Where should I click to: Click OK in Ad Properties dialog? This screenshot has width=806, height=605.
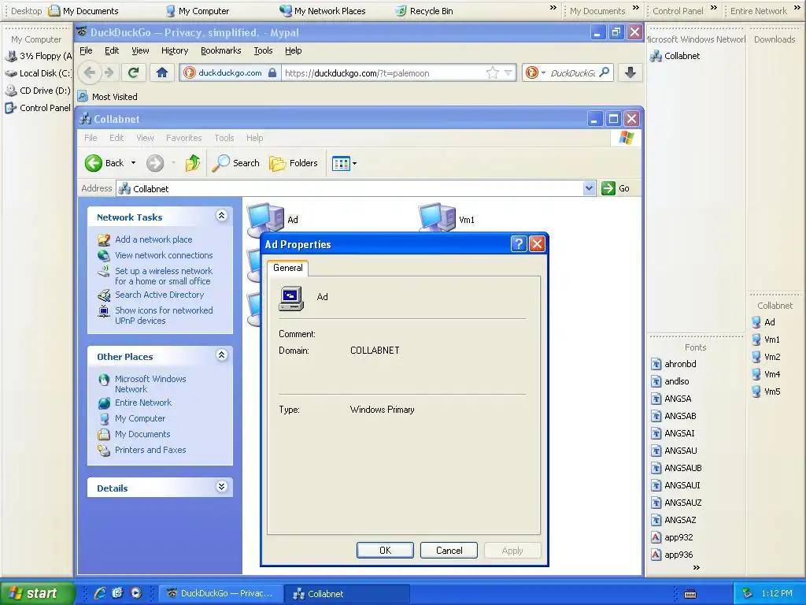point(385,551)
